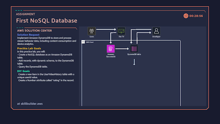Click the 'Users' label under icon
Screen dimensions: 220x124
click(x=92, y=37)
